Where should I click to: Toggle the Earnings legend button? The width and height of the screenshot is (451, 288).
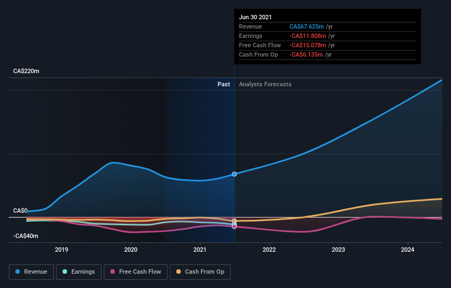pos(79,272)
